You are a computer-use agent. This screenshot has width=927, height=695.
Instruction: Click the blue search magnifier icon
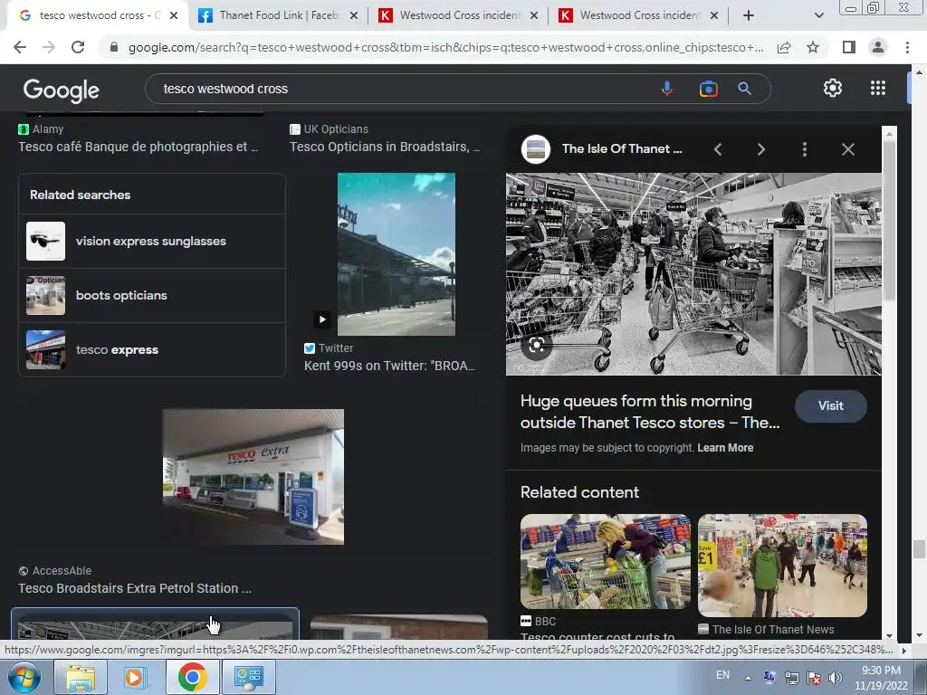click(x=744, y=89)
